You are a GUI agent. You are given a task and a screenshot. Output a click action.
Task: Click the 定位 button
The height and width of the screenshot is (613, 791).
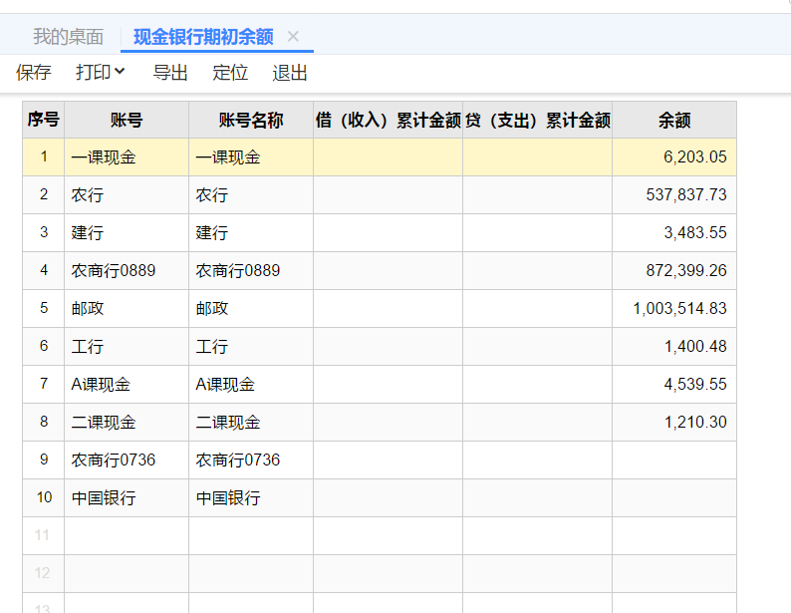click(x=230, y=73)
